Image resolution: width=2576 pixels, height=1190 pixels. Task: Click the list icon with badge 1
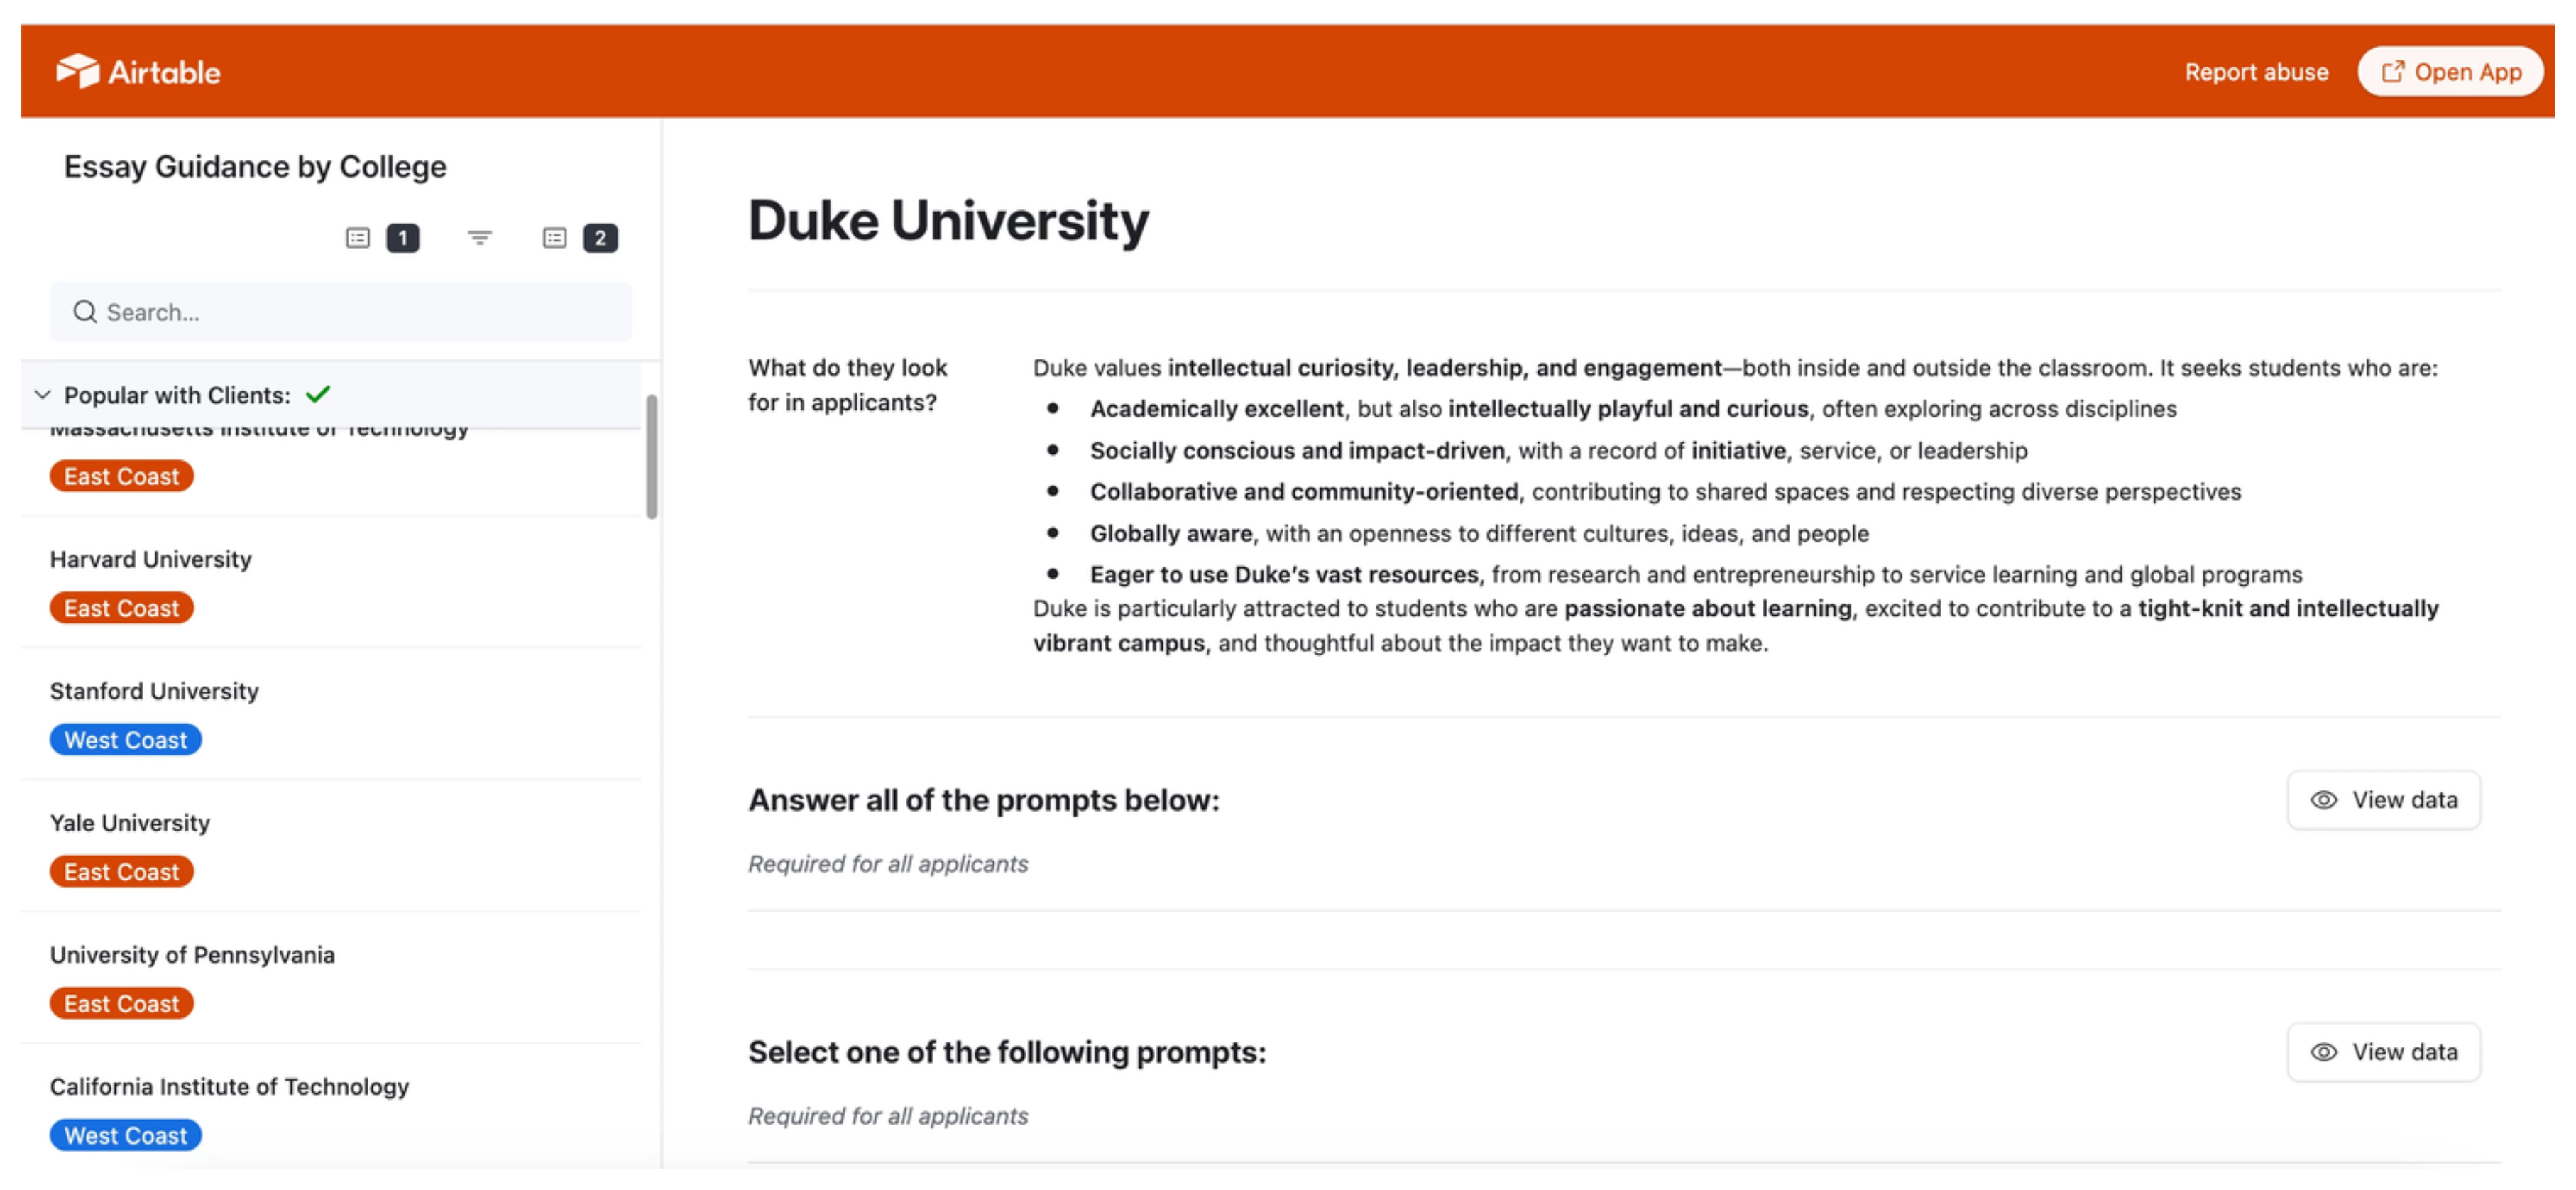[357, 238]
